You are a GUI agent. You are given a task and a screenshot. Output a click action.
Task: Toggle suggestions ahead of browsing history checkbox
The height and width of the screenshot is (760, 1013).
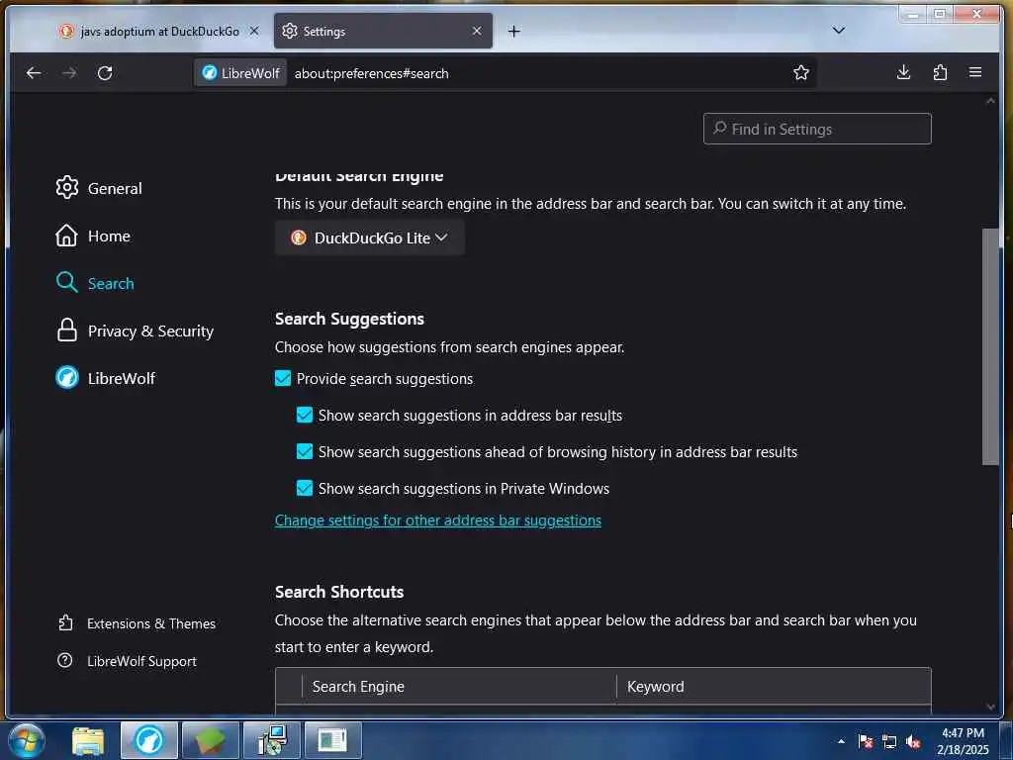pos(305,451)
